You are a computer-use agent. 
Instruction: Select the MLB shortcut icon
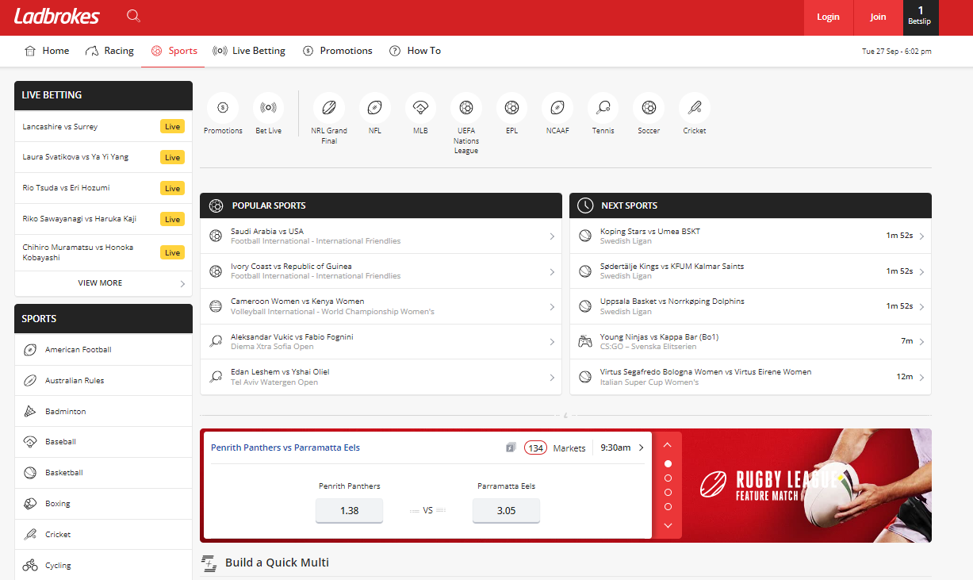click(420, 107)
